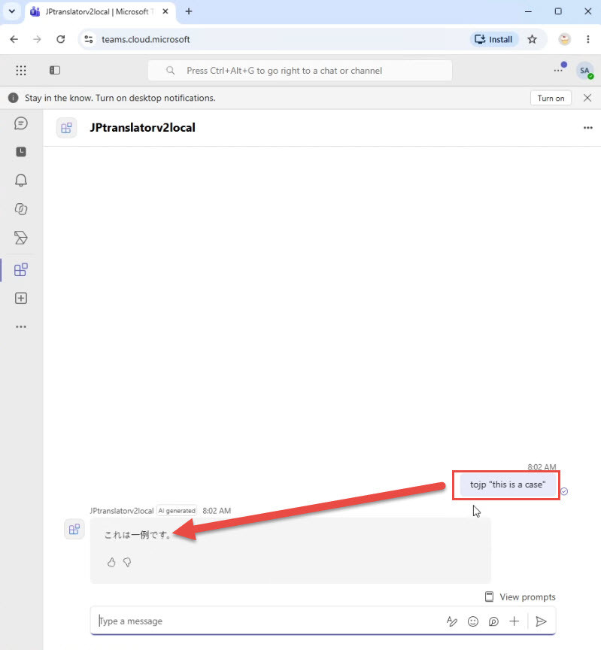Image resolution: width=601 pixels, height=650 pixels.
Task: Install the Teams app from address bar
Action: tap(493, 39)
